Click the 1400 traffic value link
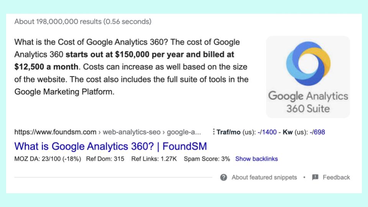 tap(269, 132)
